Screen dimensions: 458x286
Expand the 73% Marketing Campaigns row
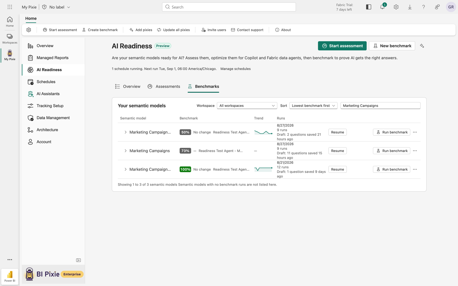125,151
